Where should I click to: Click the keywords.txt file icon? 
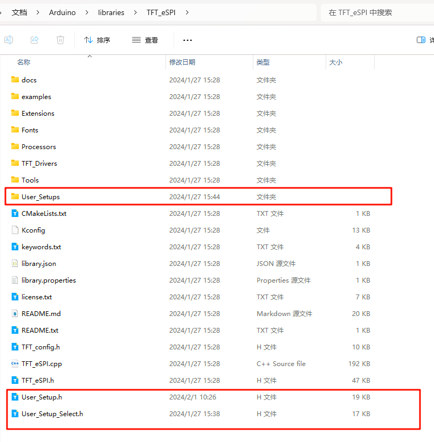[x=15, y=247]
